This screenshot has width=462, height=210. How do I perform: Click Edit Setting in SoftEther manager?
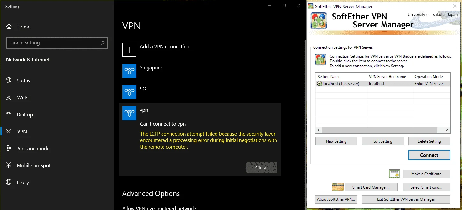[383, 141]
